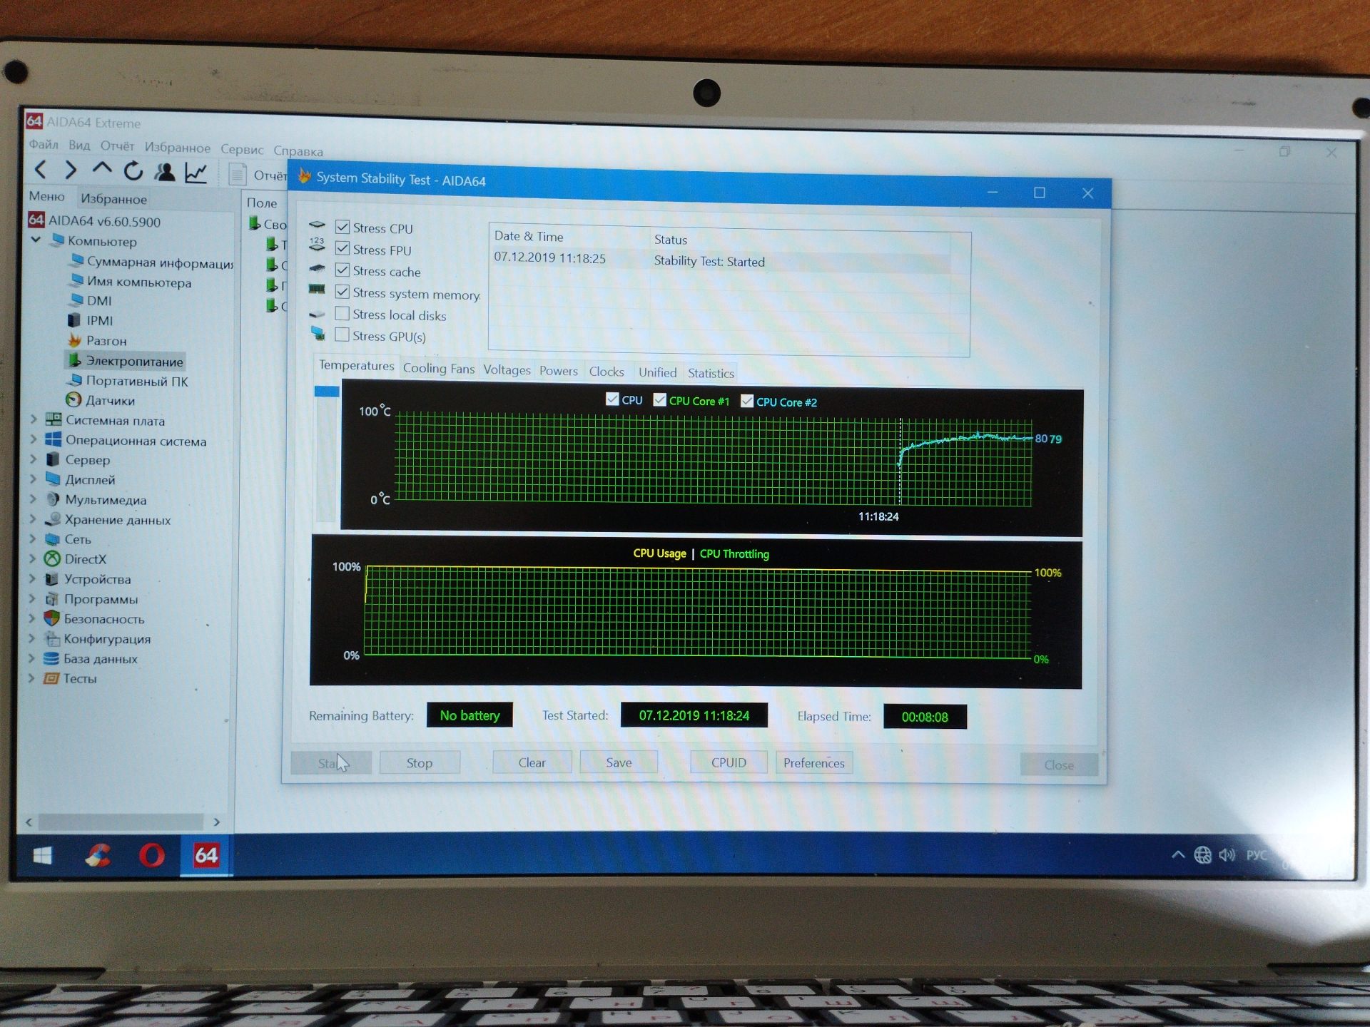Toggle Stress cache checkbox
The height and width of the screenshot is (1027, 1370).
[x=342, y=270]
